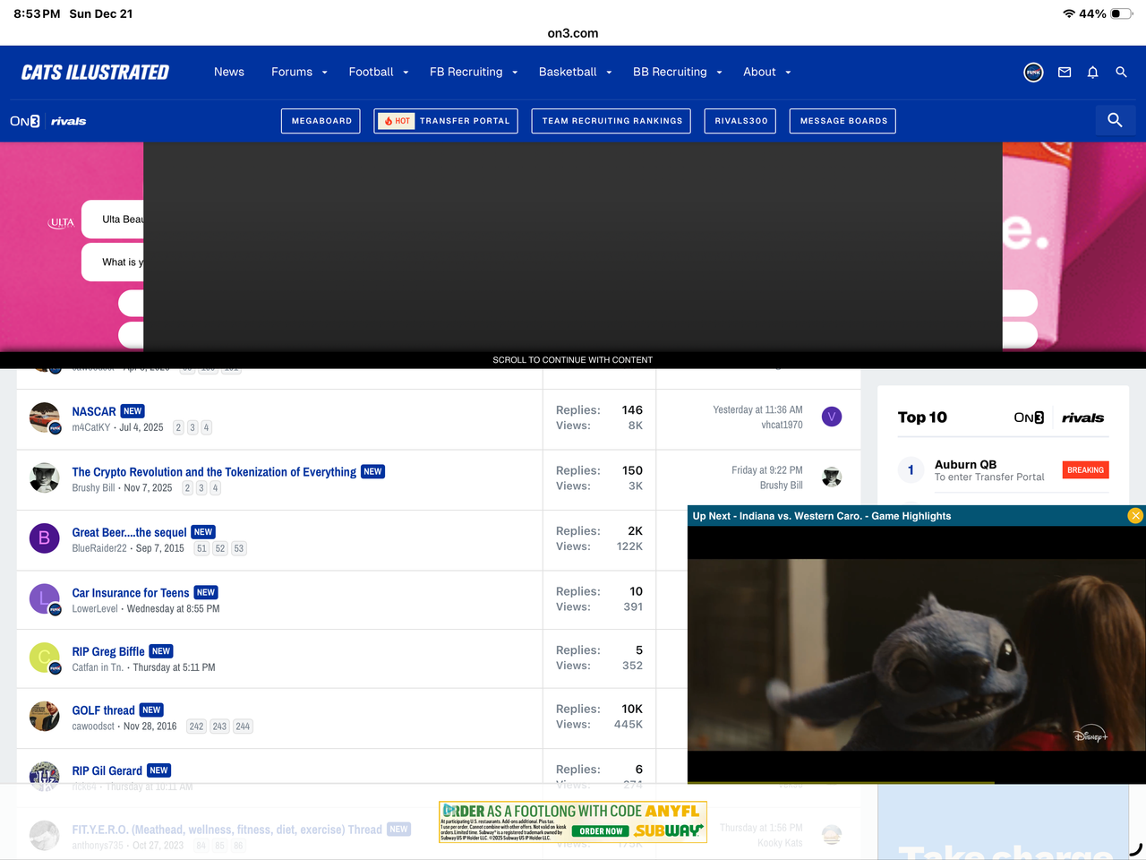Open the News menu item
Viewport: 1146px width, 860px height.
(229, 73)
